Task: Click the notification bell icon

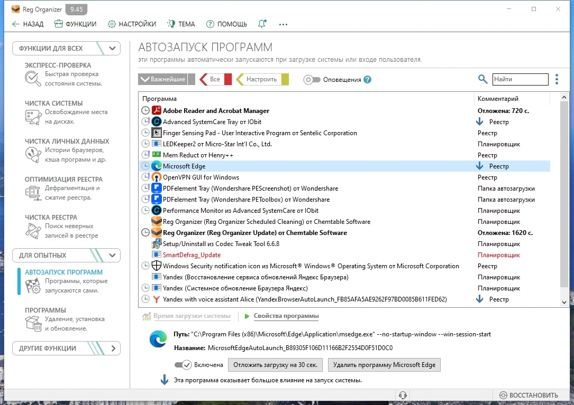Action: pos(262,24)
